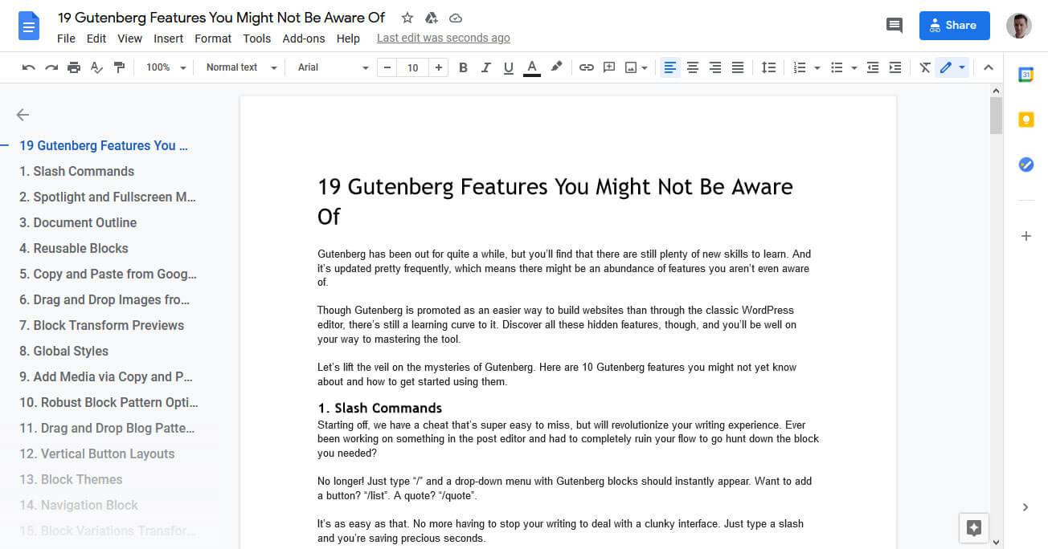Open the Normal text styles dropdown
The image size is (1048, 549).
click(x=240, y=67)
